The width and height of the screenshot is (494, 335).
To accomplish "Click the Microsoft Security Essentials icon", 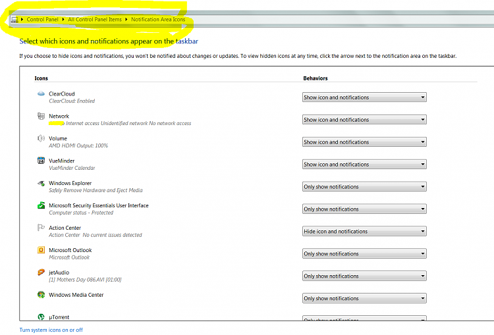I will coord(41,205).
